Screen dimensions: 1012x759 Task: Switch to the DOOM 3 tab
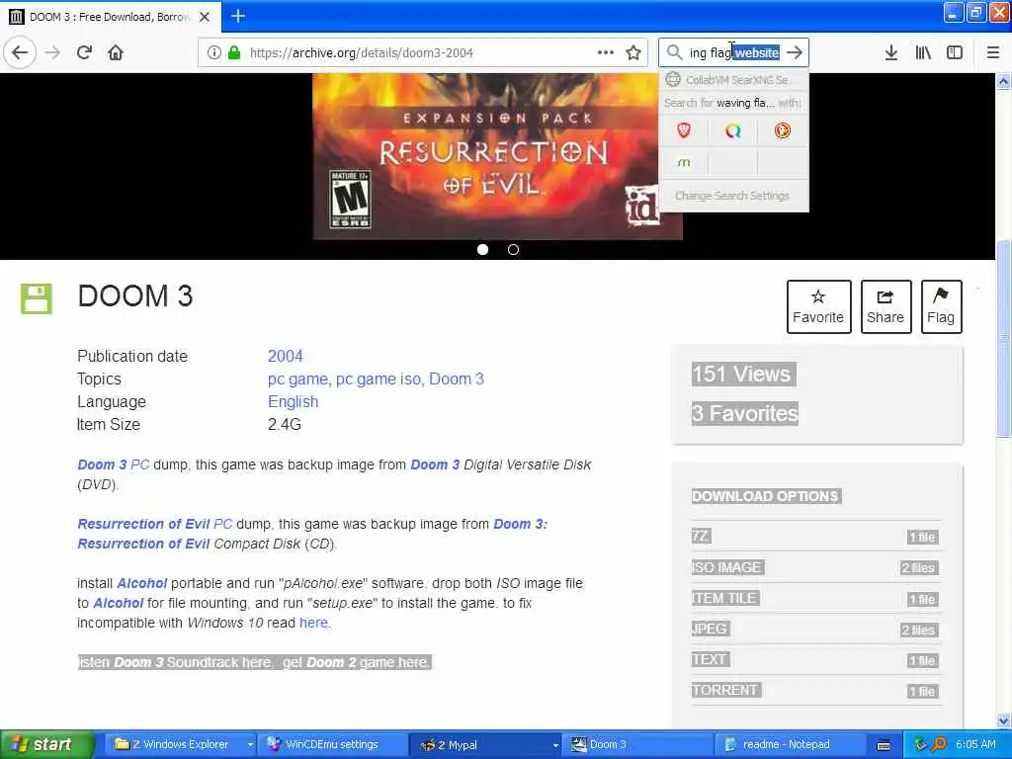(109, 17)
